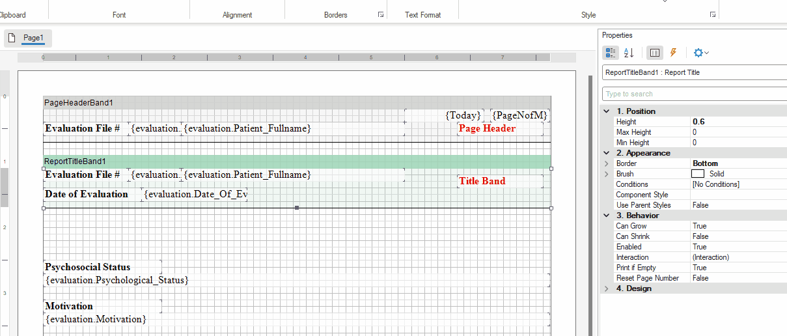Open the Borders group dialog launcher
787x336 pixels.
click(381, 14)
